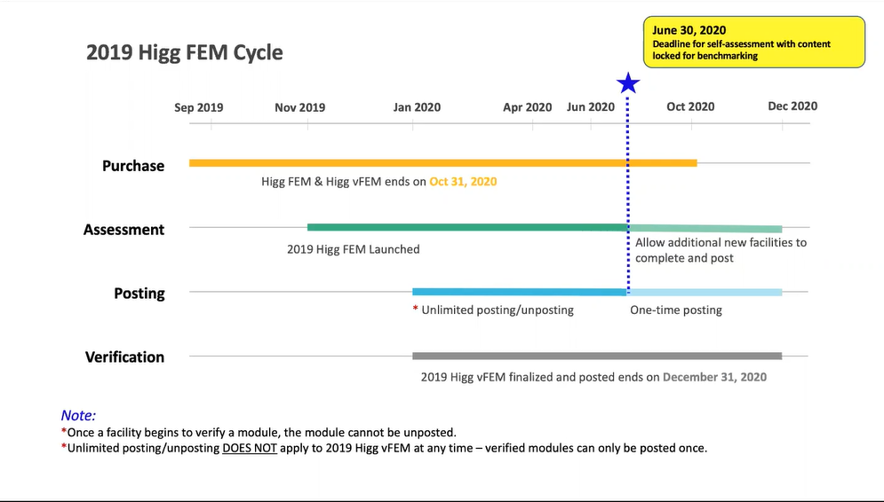
Task: Click the Jan 2020 timeline label
Action: [x=417, y=107]
